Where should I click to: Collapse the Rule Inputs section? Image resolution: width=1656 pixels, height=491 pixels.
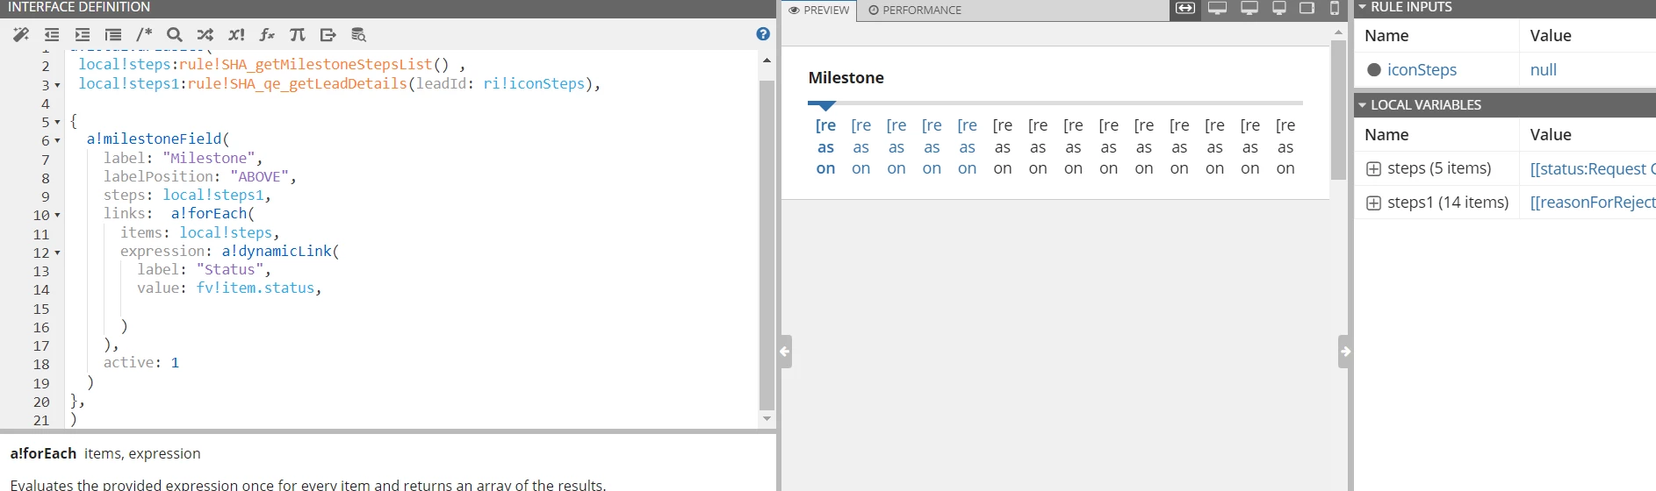(1363, 7)
